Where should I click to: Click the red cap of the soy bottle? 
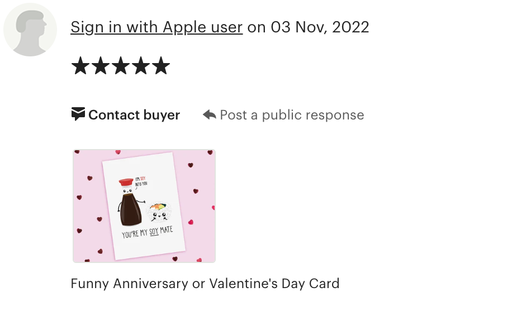pos(126,183)
